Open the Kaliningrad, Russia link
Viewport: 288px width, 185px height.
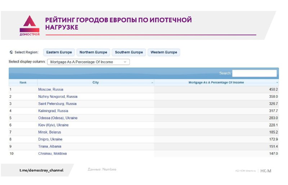click(x=53, y=111)
